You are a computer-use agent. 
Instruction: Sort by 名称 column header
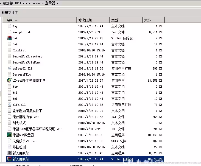coord(40,20)
